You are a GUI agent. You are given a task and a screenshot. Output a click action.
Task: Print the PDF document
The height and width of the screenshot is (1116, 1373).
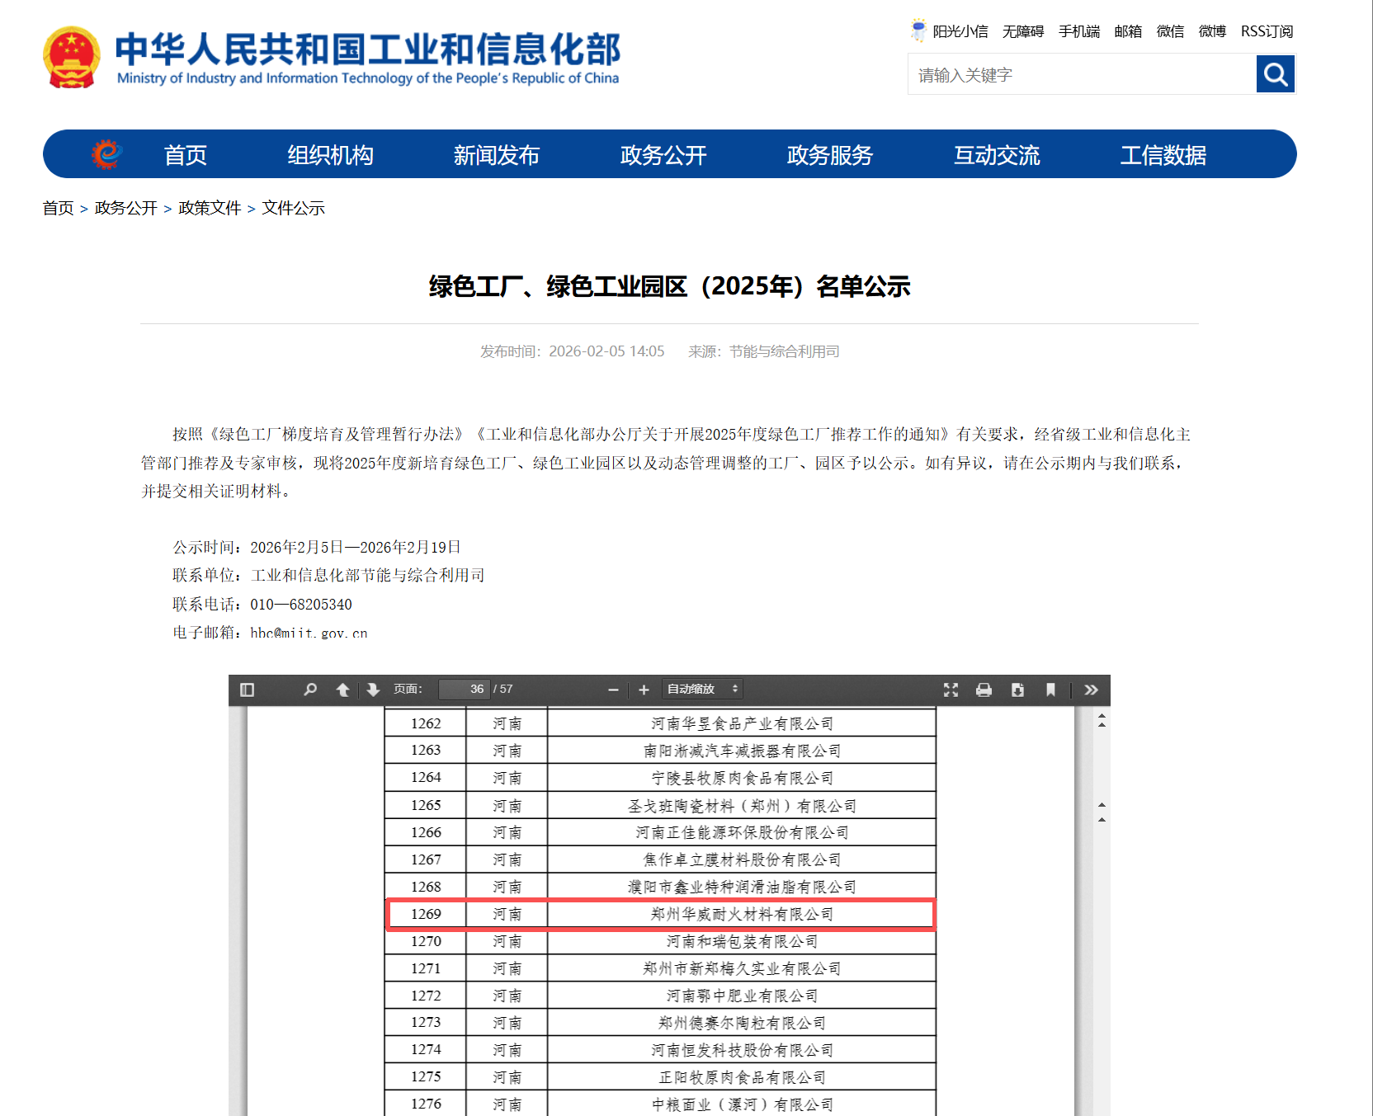point(984,690)
